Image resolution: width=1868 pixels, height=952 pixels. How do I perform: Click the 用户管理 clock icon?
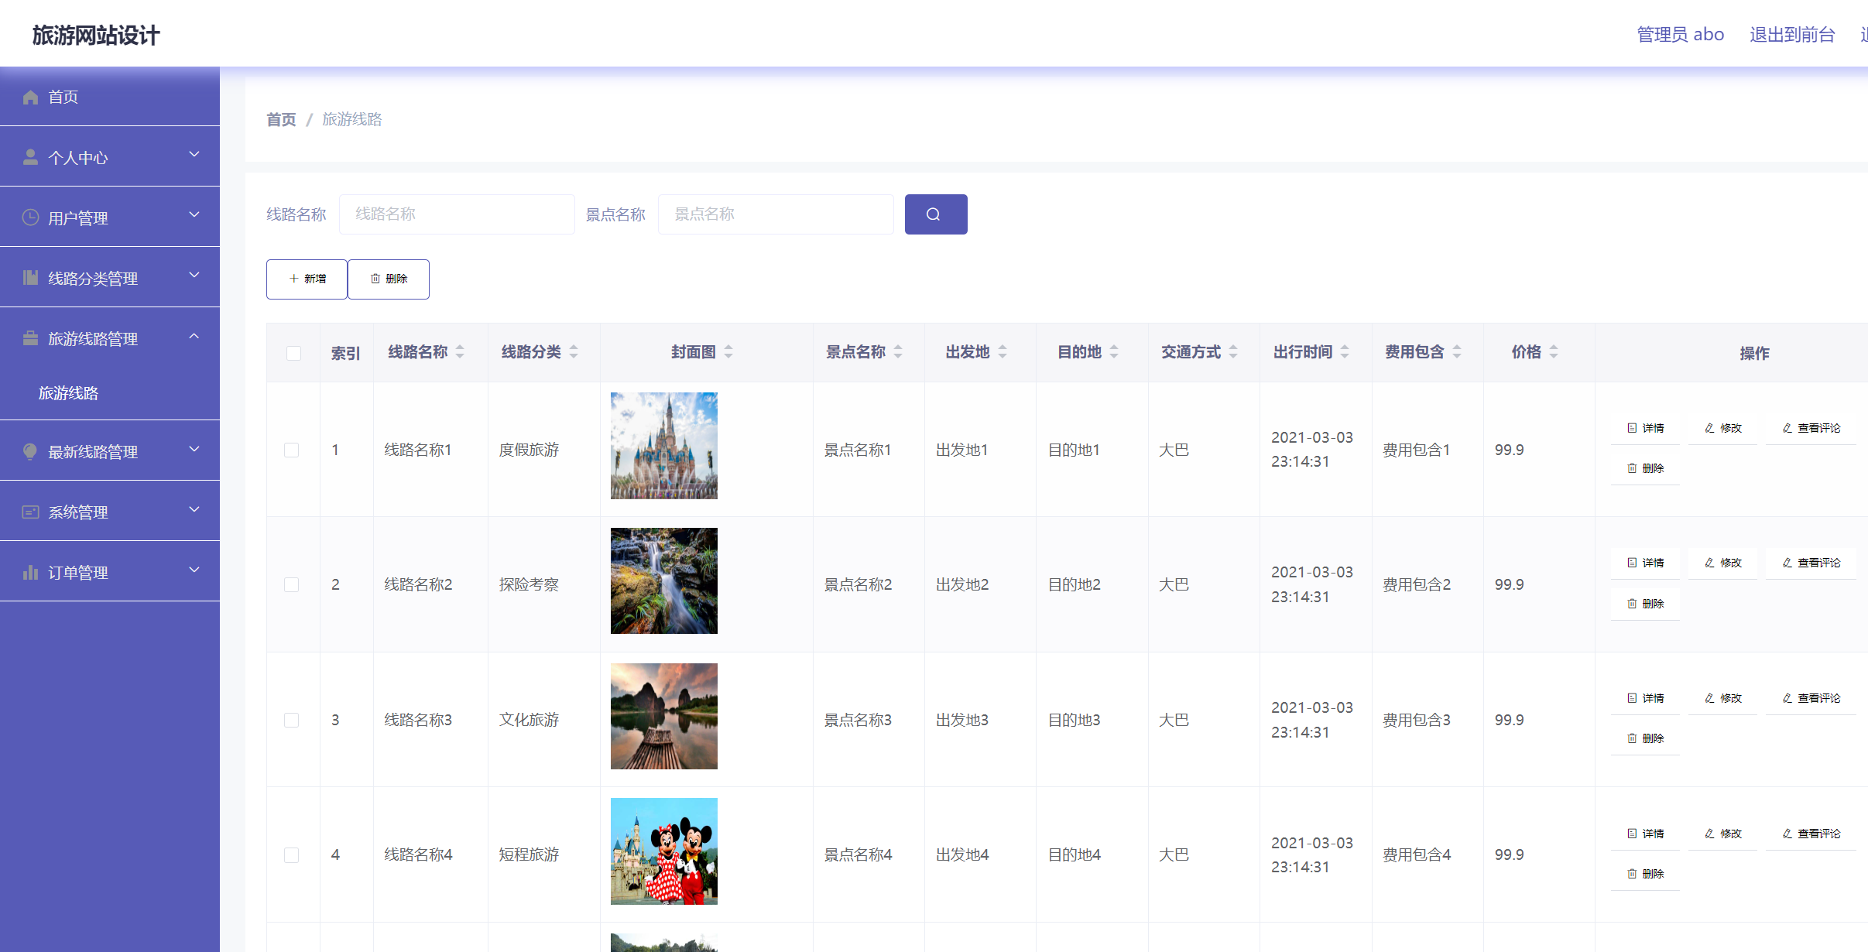(x=31, y=217)
